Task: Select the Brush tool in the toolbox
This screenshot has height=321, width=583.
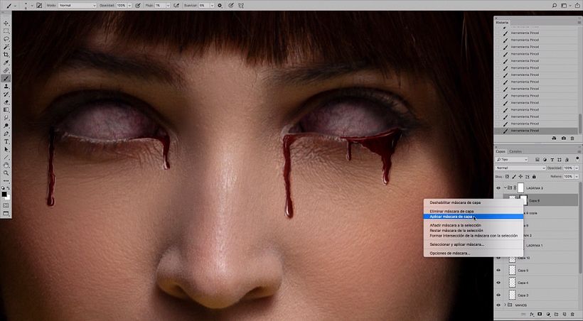Action: coord(6,78)
